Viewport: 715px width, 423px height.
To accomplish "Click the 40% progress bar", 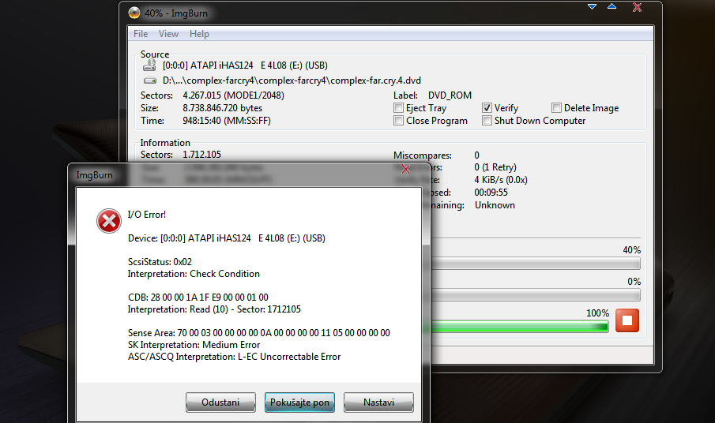I will 535,263.
